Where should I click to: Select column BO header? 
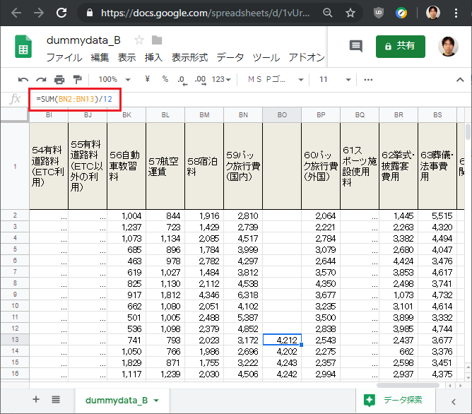point(282,115)
